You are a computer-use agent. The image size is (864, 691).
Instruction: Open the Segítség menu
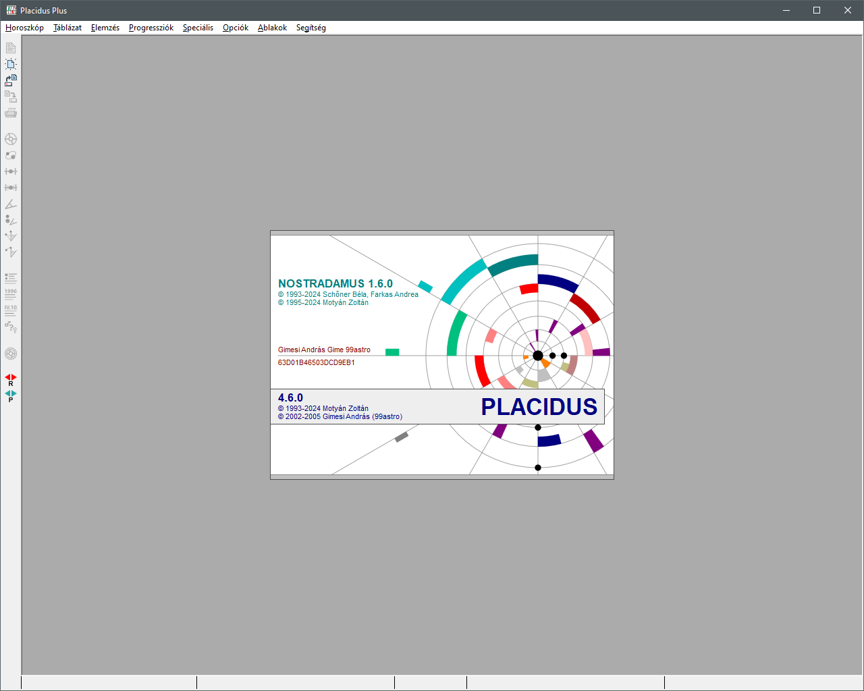click(311, 28)
